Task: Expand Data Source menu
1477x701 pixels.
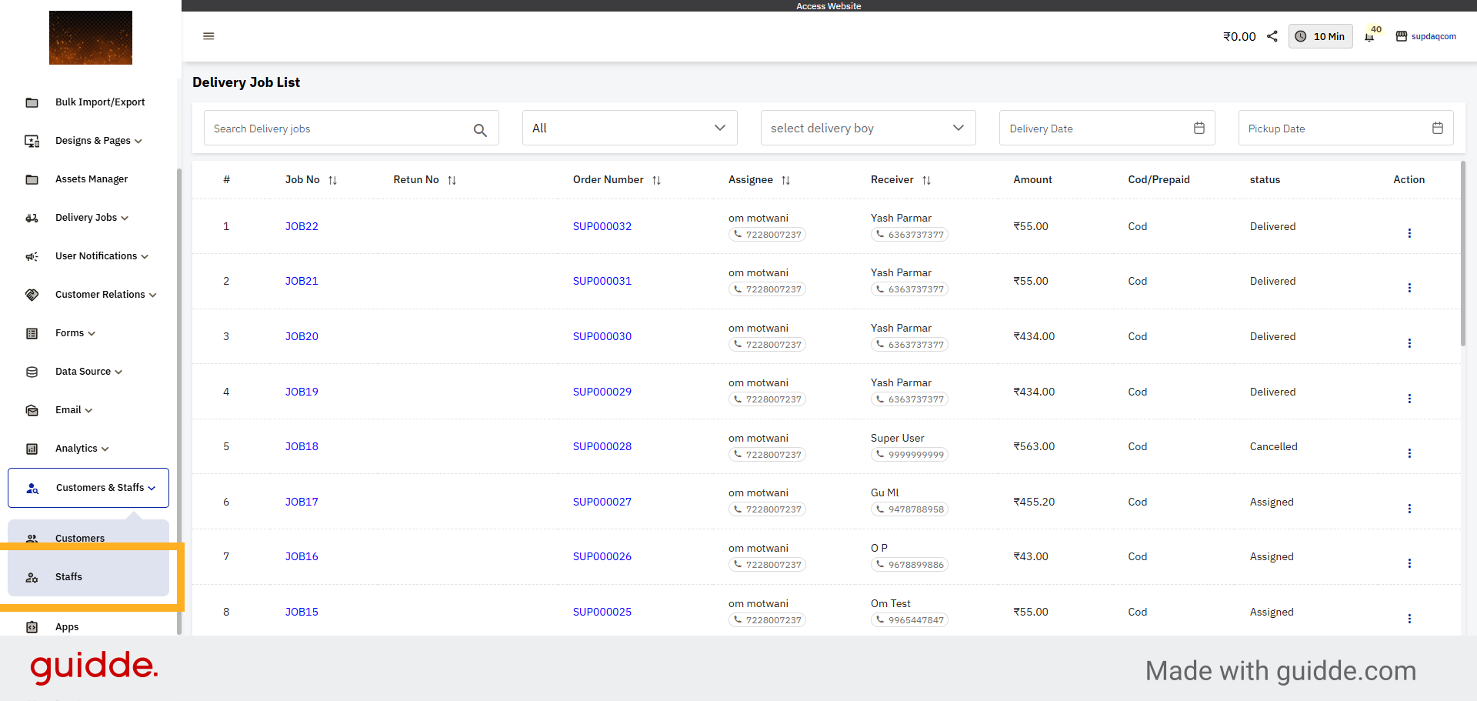Action: point(88,372)
